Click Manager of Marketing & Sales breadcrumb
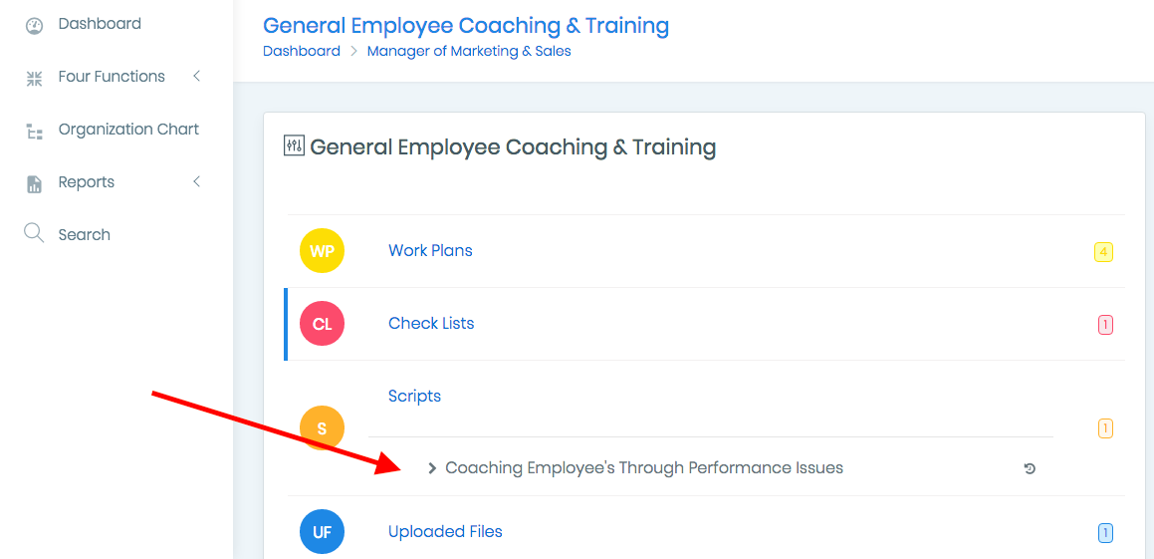 [469, 51]
